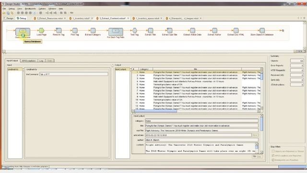Close the 4_Sharepoint images robot tab
Image resolution: width=307 pixels, height=173 pixels.
point(201,18)
